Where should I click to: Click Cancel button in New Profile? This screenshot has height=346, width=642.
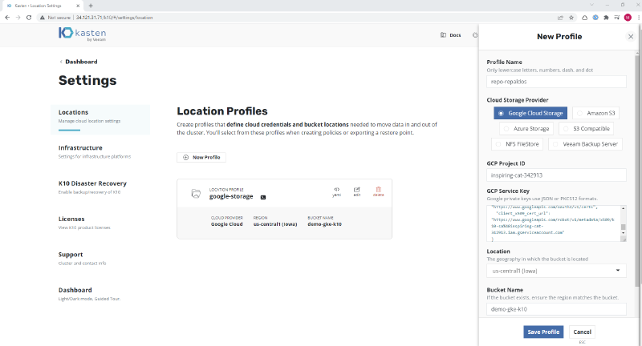click(x=582, y=332)
